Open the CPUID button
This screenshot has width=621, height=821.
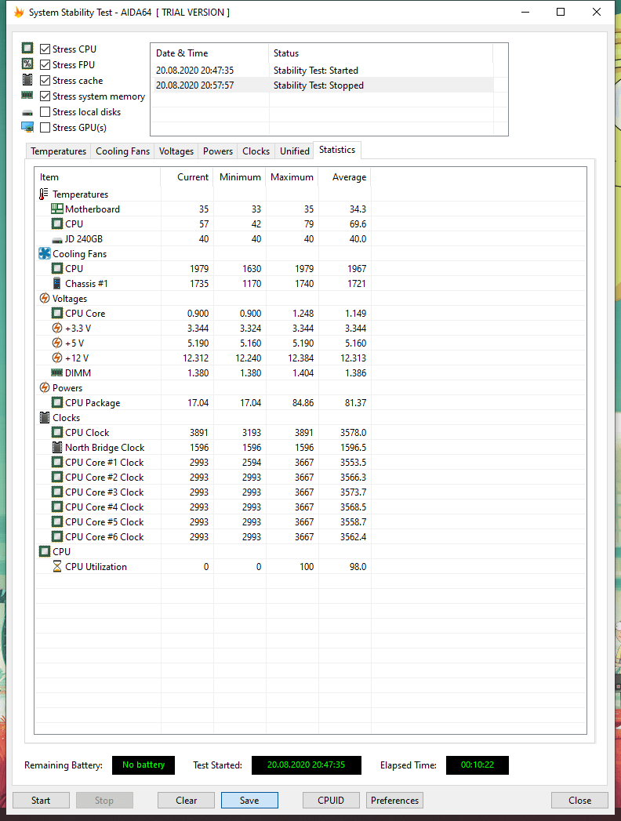[331, 800]
